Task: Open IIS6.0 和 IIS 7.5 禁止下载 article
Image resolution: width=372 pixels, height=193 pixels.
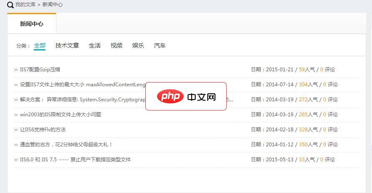Action: coord(75,160)
